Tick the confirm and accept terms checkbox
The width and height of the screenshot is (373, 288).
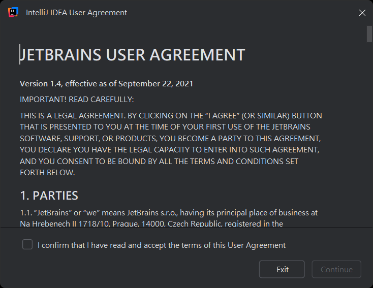(27, 244)
